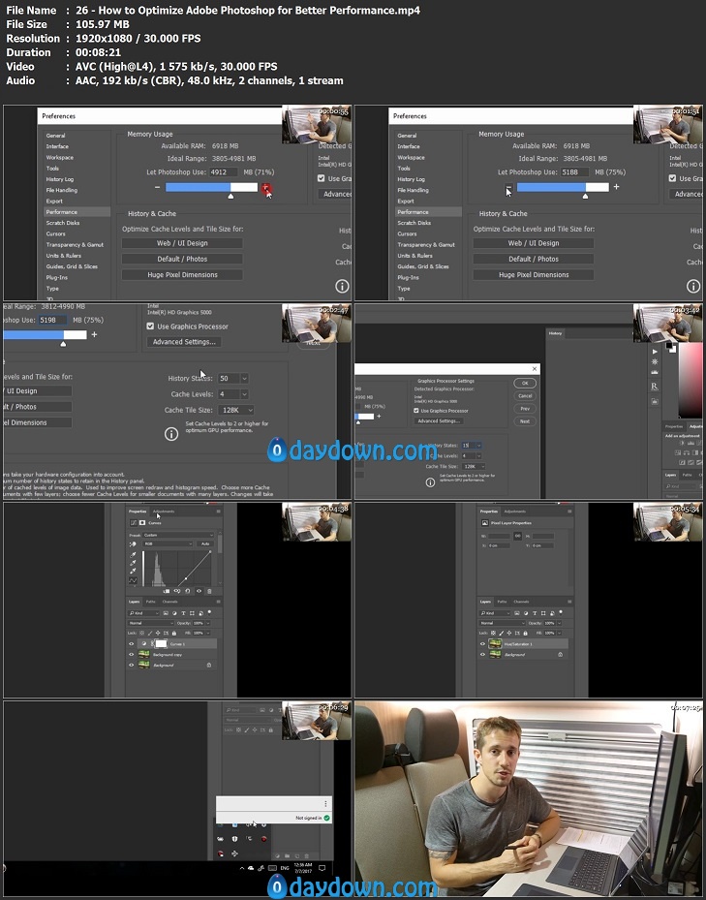Click the green check icon next to Not signed in
Viewport: 706px width, 900px height.
(326, 818)
